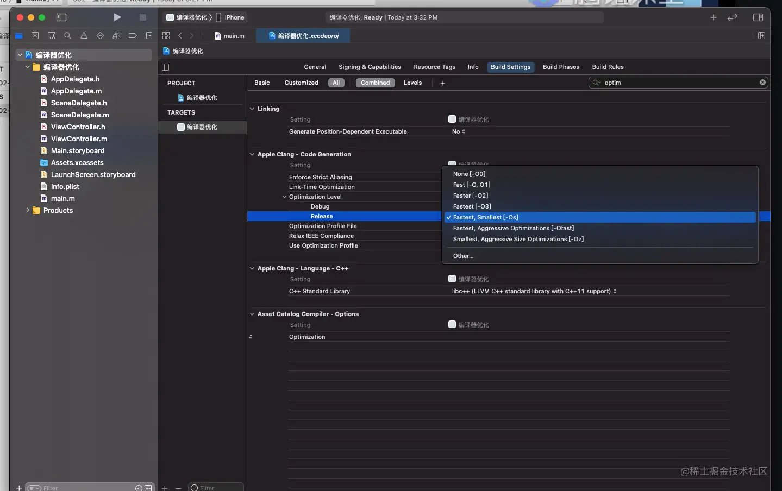The width and height of the screenshot is (782, 491).
Task: Select the Combined view toggle
Action: 376,83
